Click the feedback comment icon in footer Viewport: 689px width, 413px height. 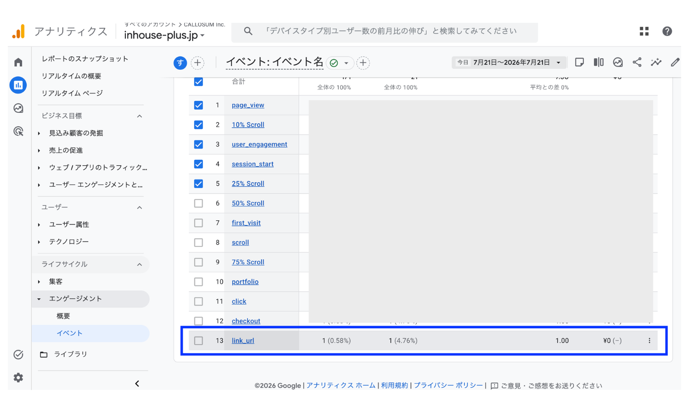[x=494, y=386]
